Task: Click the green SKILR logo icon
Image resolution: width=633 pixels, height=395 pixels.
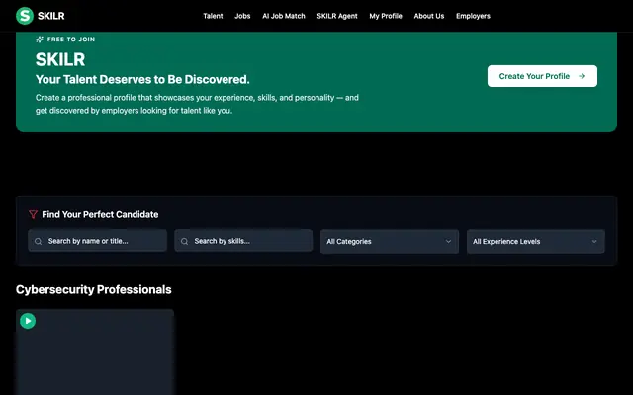Action: (x=25, y=16)
